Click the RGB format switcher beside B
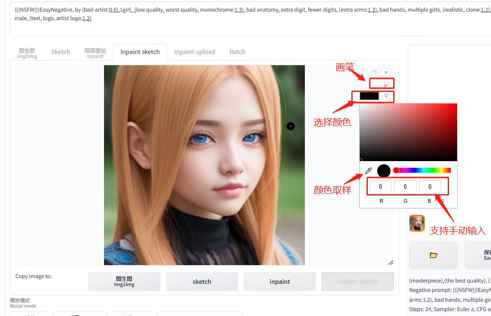 (442, 201)
